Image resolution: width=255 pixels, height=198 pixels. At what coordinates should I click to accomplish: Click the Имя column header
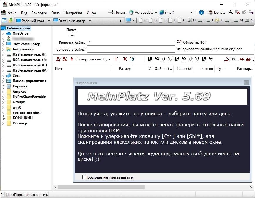pos(82,69)
